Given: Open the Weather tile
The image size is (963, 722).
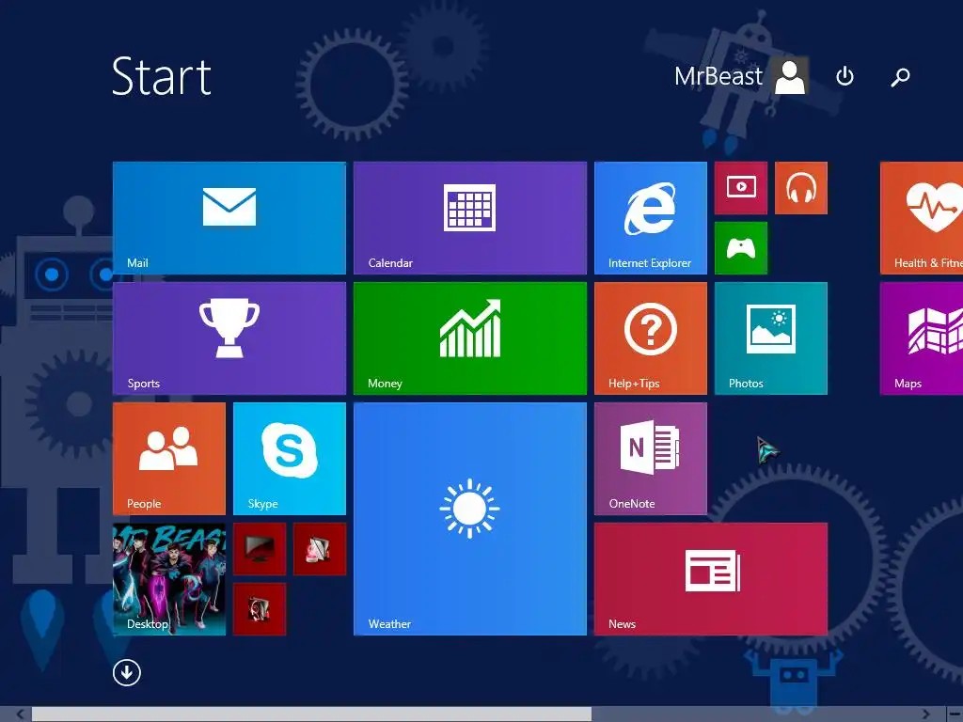Looking at the screenshot, I should point(470,519).
